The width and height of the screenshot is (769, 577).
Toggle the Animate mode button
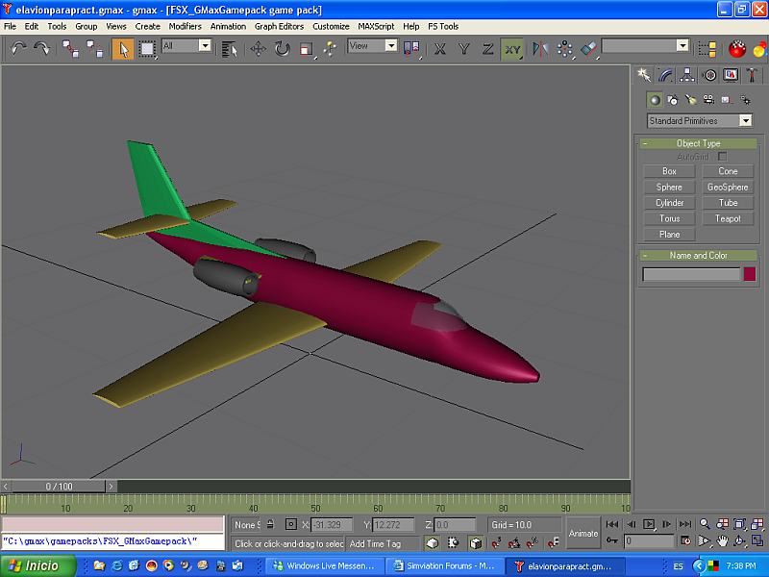583,533
